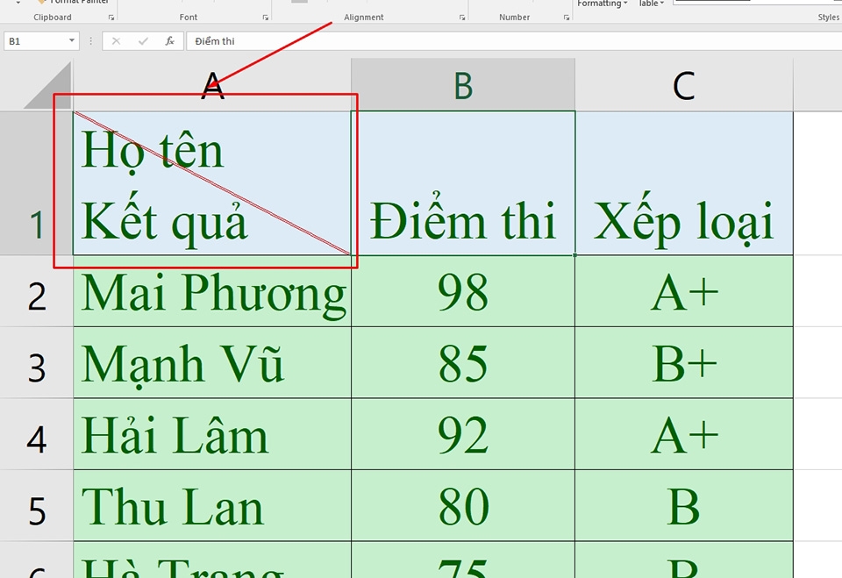Select the cell Mai Phương

[x=212, y=290]
